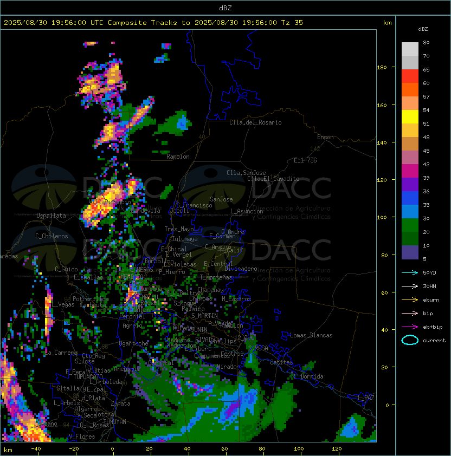Click the '180' tick on the right axis

(382, 68)
